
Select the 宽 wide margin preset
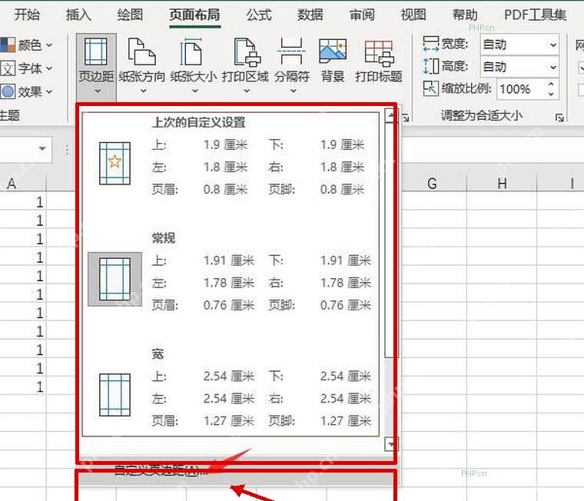click(231, 388)
